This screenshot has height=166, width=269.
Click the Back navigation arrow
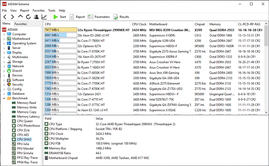point(5,17)
